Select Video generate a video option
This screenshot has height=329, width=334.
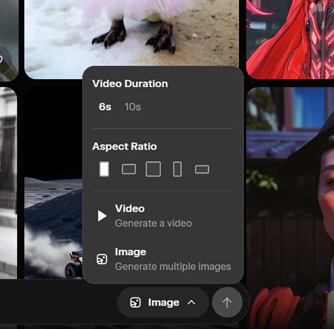point(163,216)
